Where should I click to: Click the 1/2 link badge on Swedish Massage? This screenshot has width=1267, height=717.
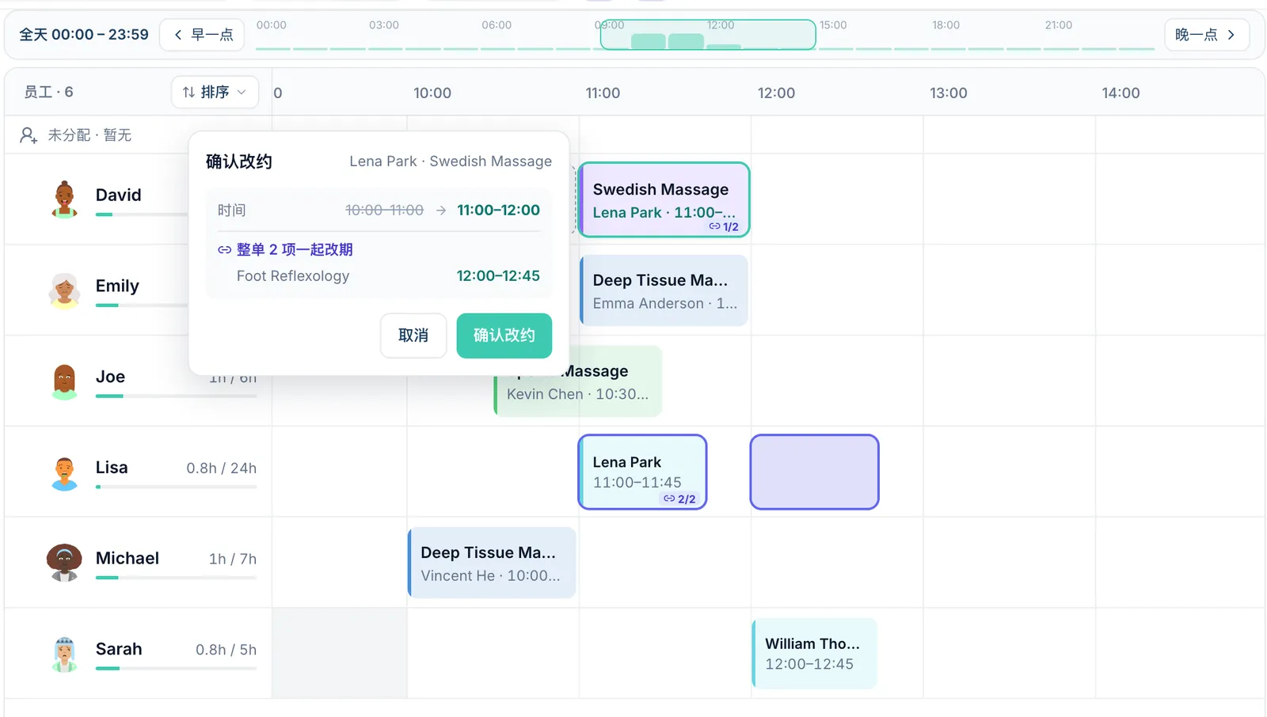724,226
